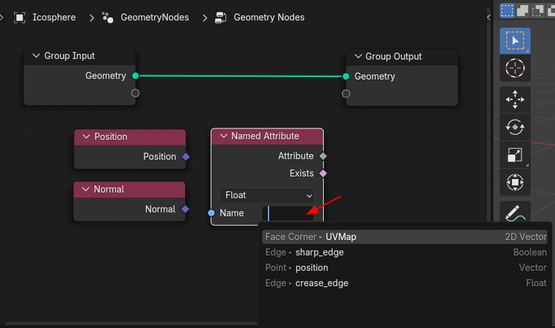Click the Position node title
The image size is (555, 328).
point(110,137)
